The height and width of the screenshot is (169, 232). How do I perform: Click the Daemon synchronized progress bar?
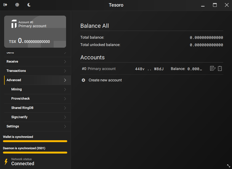pos(35,153)
